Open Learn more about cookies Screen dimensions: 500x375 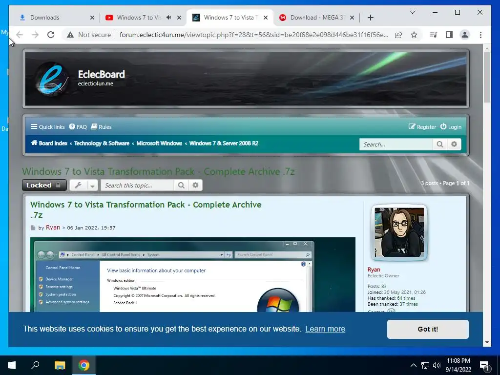[325, 329]
